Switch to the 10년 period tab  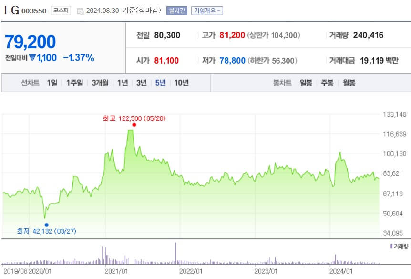pyautogui.click(x=182, y=83)
